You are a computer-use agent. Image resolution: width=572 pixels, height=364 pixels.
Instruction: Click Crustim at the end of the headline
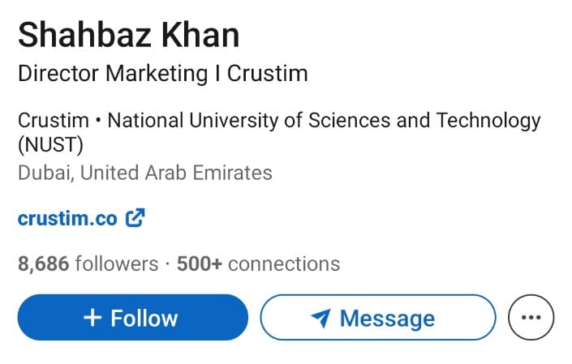click(268, 74)
